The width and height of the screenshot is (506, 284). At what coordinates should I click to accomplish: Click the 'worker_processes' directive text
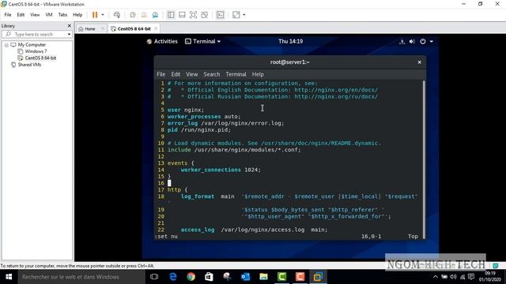point(194,117)
